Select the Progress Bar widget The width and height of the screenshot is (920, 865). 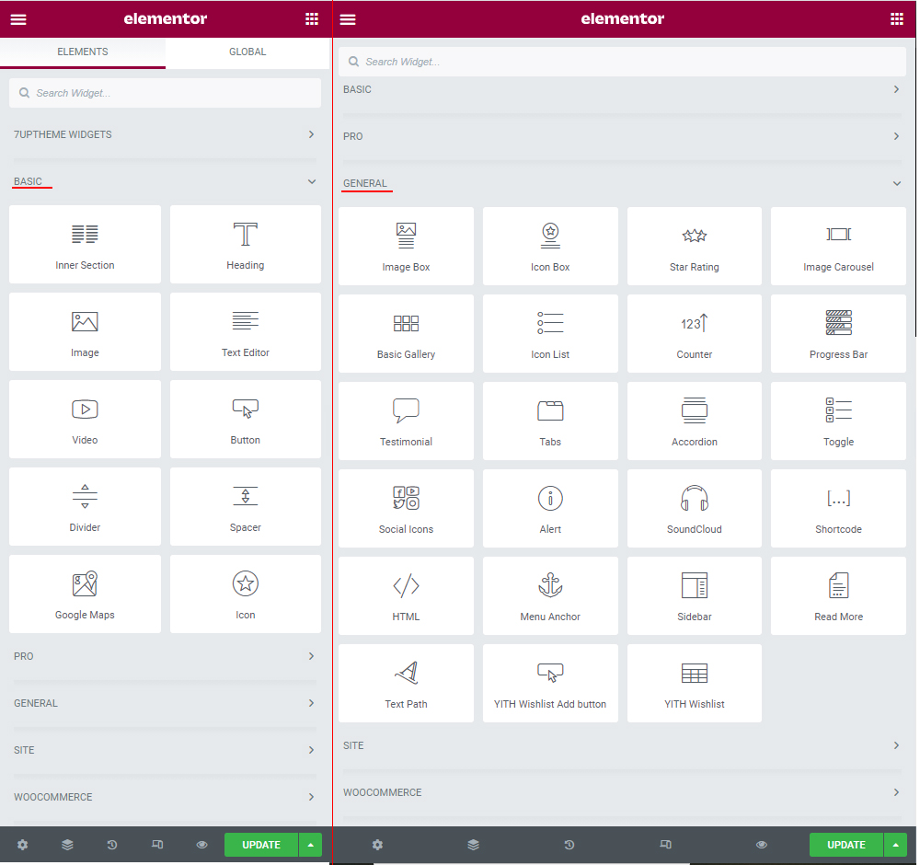[838, 333]
